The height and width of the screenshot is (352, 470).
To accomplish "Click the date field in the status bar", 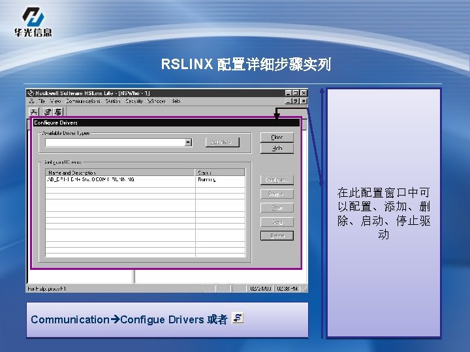I will point(260,289).
